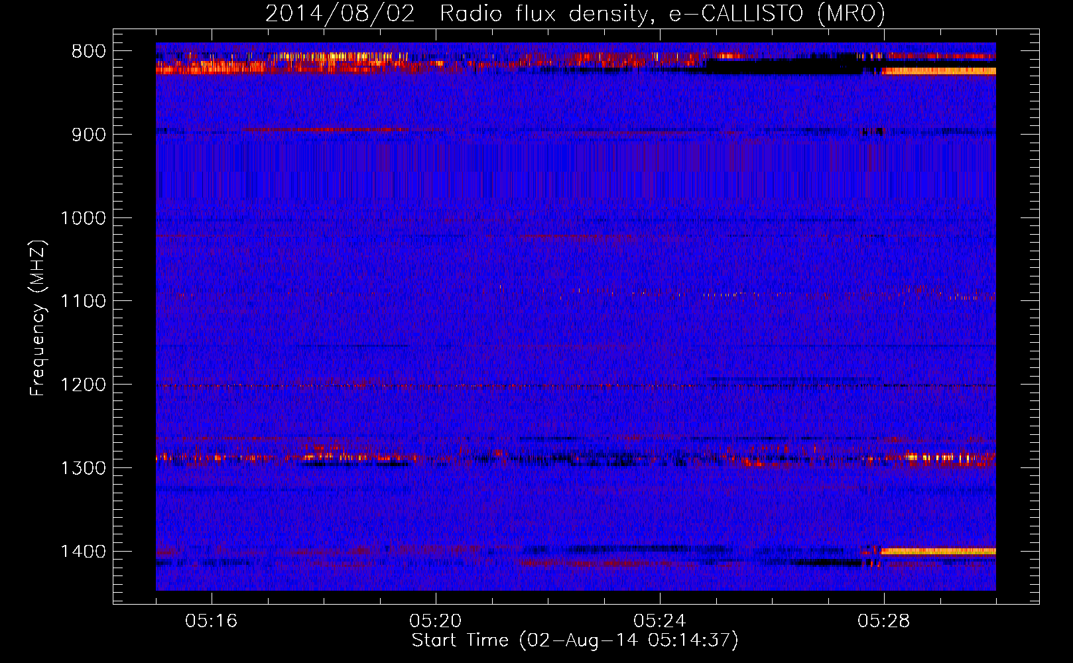Click the "Frequency (MHZ)" axis label
This screenshot has width=1073, height=663.
38,318
